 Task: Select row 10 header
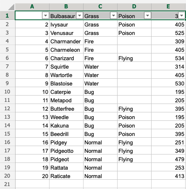coord(7,92)
